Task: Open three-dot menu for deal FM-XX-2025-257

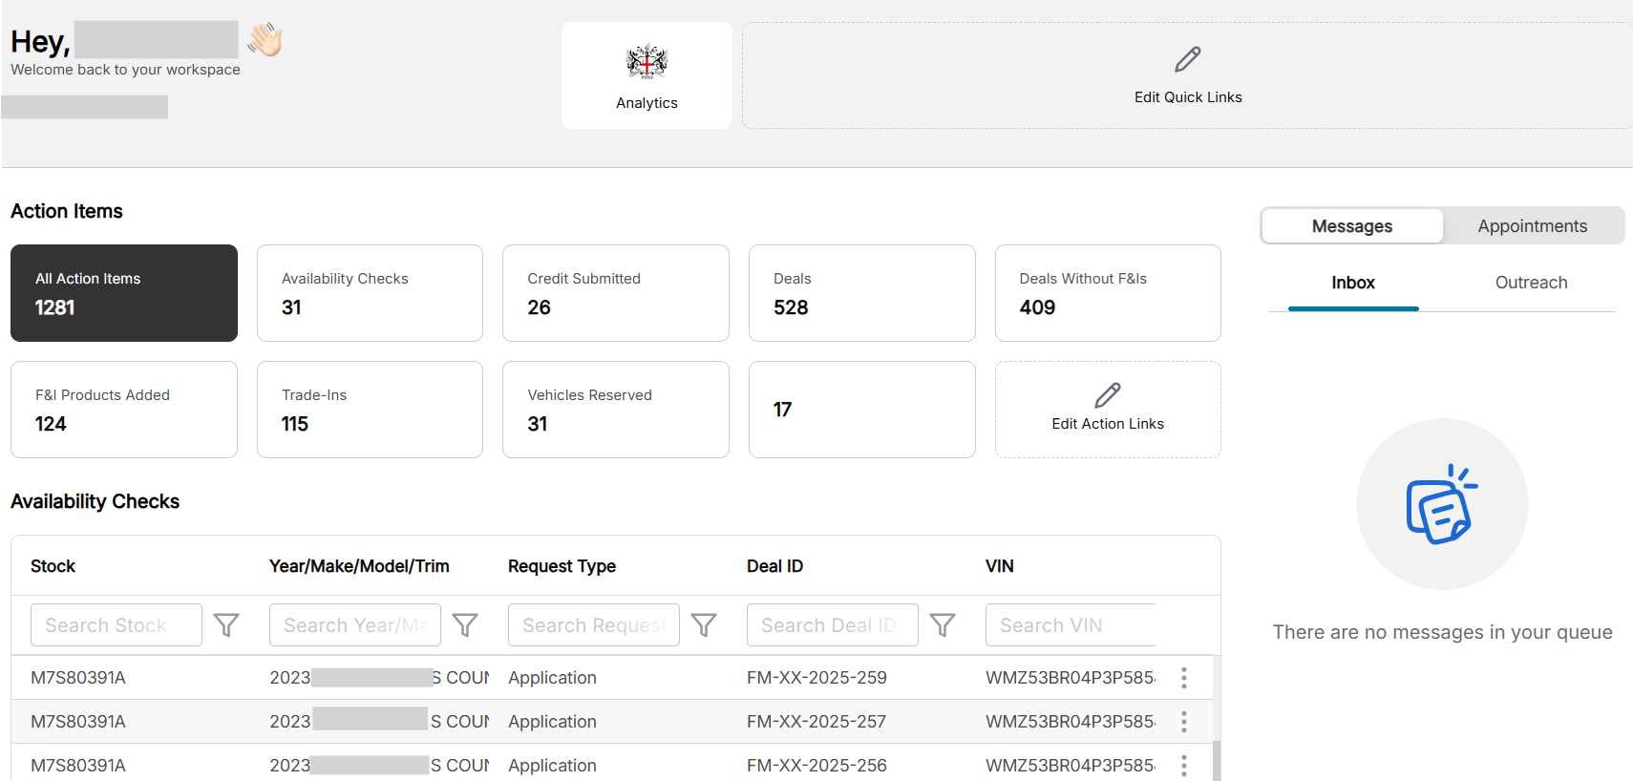Action: [1184, 722]
